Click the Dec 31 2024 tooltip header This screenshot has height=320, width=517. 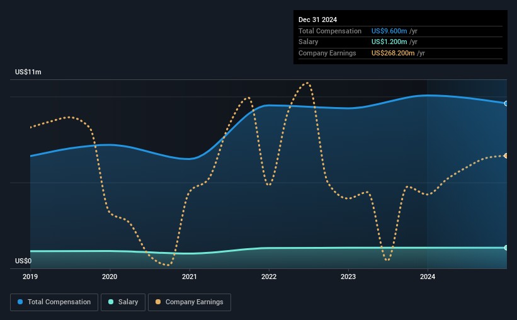(x=319, y=20)
